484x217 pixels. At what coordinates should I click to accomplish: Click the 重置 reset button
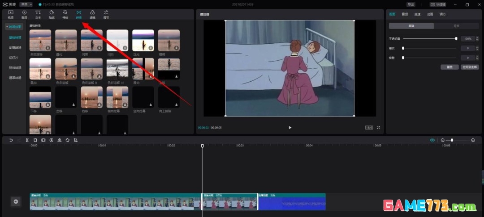tap(450, 67)
